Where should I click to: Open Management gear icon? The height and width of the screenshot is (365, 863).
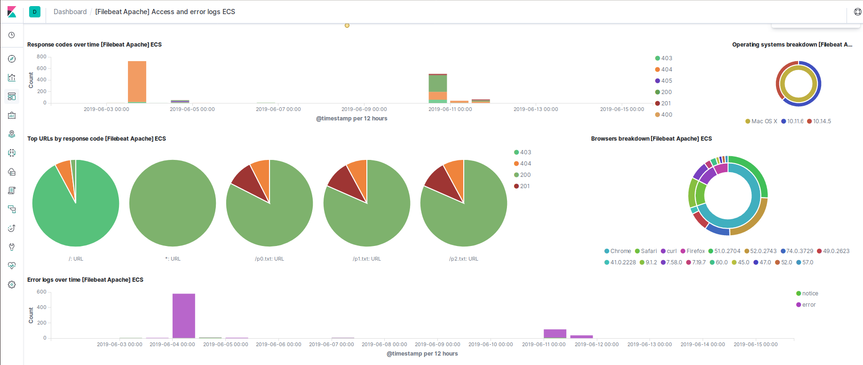pyautogui.click(x=12, y=285)
